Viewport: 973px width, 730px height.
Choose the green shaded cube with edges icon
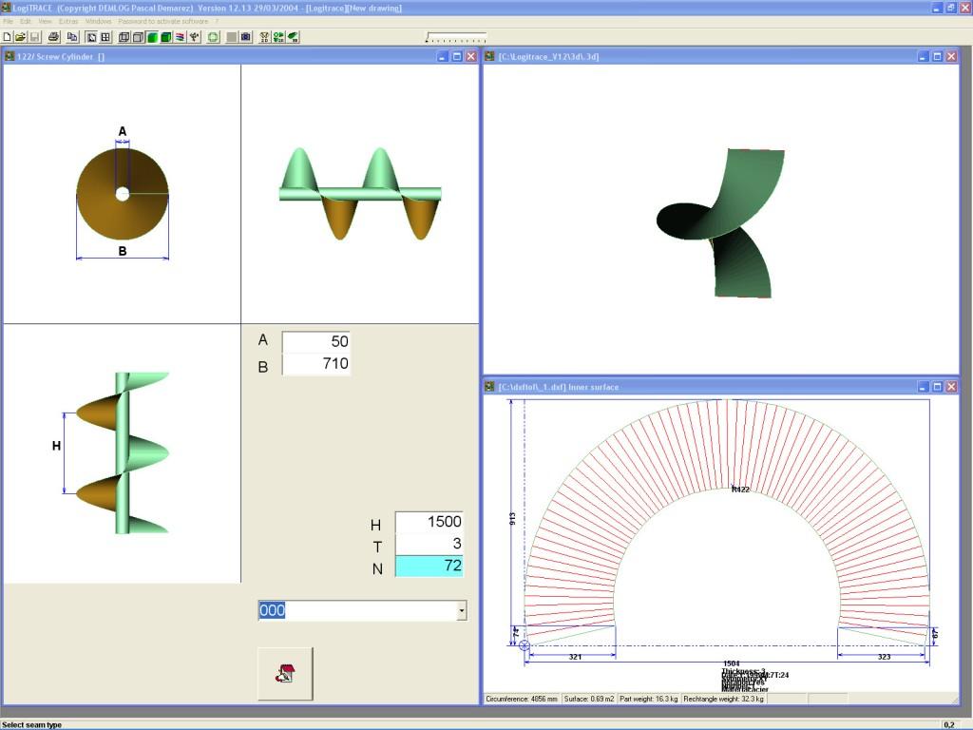(x=166, y=37)
